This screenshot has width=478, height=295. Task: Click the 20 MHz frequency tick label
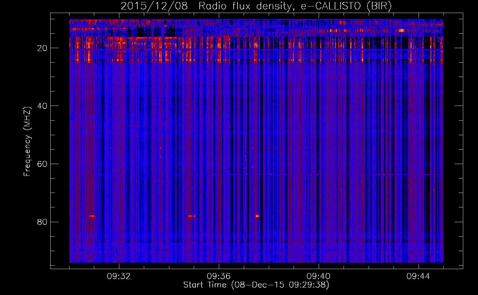coord(43,48)
